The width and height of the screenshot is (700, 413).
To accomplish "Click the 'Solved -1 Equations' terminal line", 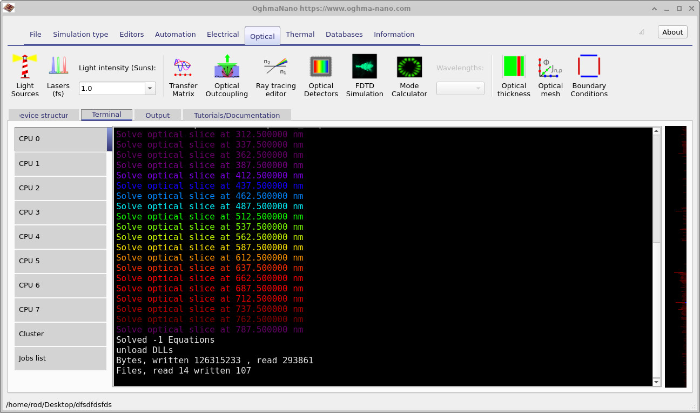I will [165, 340].
